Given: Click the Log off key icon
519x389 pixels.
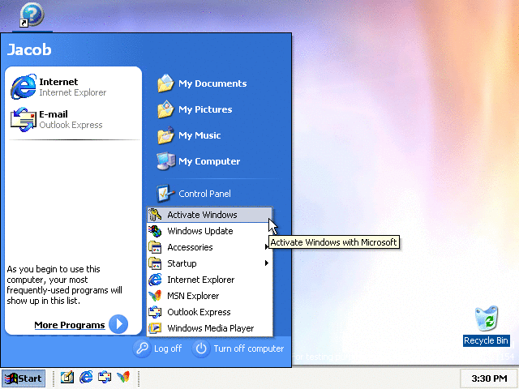Looking at the screenshot, I should coord(143,348).
